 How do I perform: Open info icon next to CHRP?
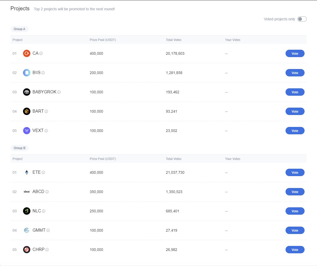(x=47, y=250)
